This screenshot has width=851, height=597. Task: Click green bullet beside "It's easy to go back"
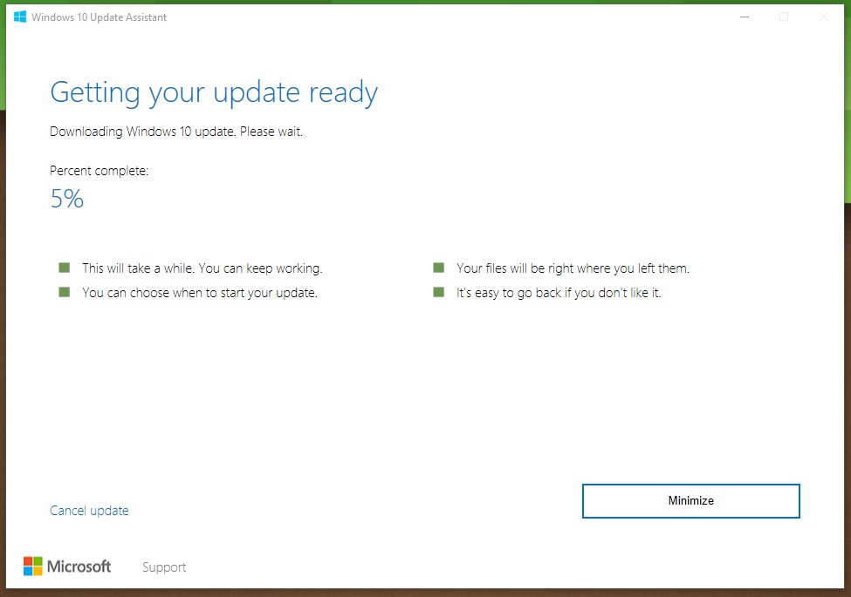tap(438, 292)
